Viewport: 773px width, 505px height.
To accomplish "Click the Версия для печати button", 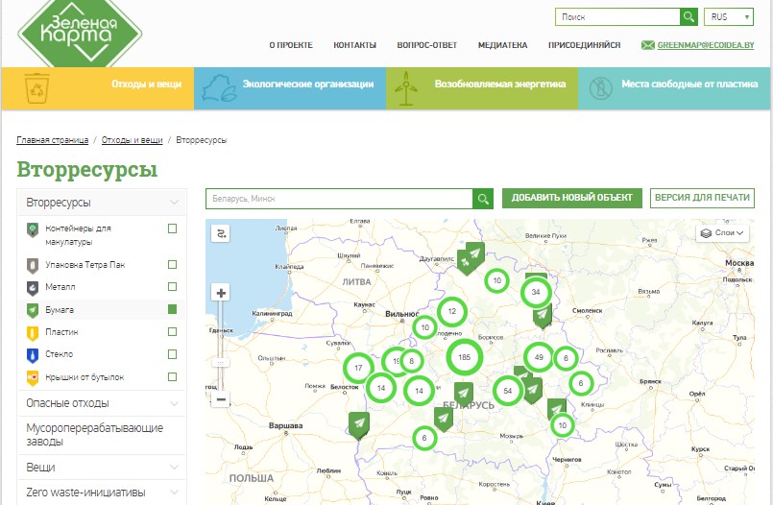I will 702,198.
